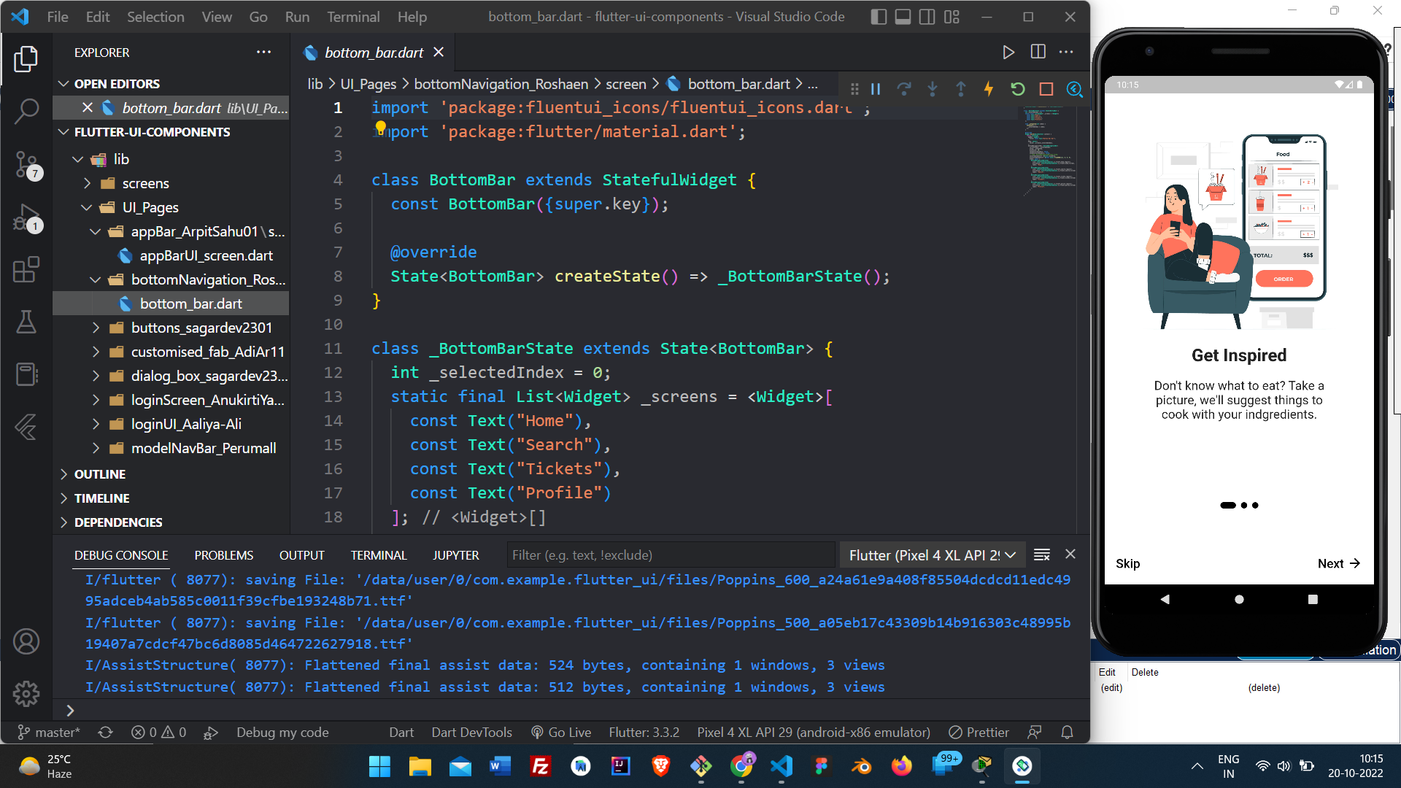The height and width of the screenshot is (788, 1401).
Task: Switch to the OUTPUT tab
Action: tap(302, 555)
